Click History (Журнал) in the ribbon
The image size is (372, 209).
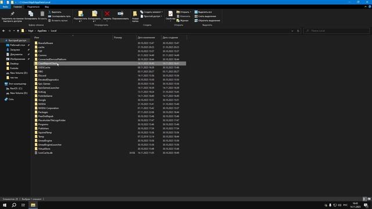(183, 21)
